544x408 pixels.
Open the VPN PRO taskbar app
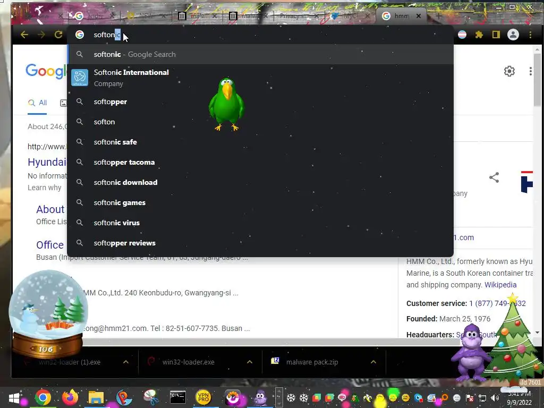point(203,397)
